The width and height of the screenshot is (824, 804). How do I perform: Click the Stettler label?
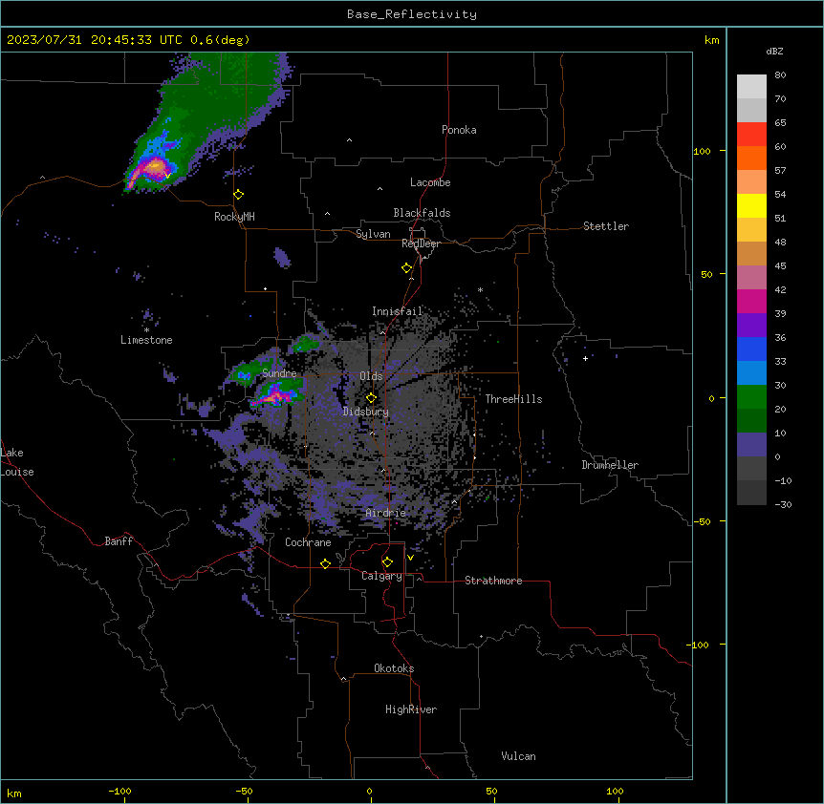click(x=606, y=226)
